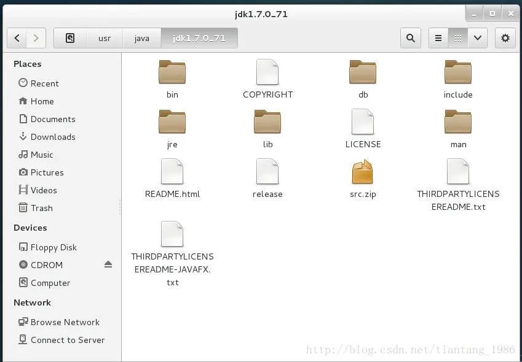Select the db folder icon
The width and height of the screenshot is (522, 362).
[363, 72]
